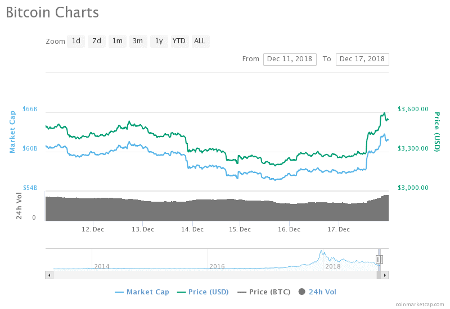Click the navigator right scroll arrow
Viewport: 450px width, 309px height.
385,275
